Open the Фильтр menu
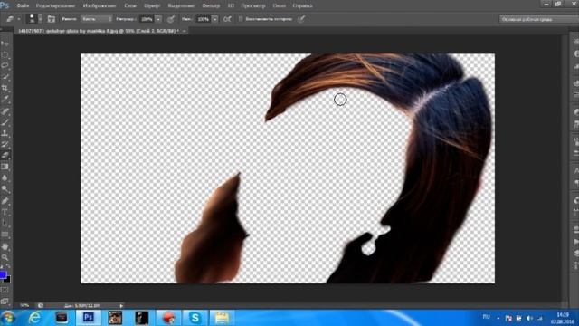This screenshot has width=579, height=326. tap(211, 5)
